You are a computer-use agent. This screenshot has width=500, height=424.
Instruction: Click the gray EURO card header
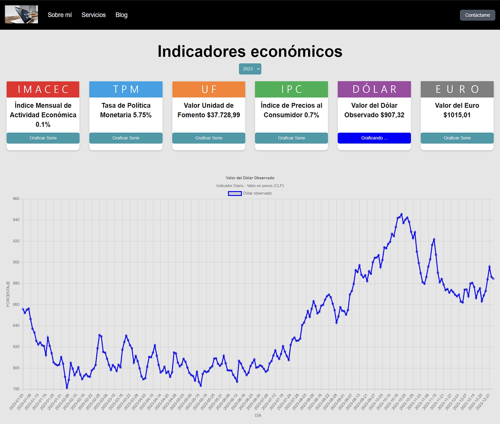(457, 89)
